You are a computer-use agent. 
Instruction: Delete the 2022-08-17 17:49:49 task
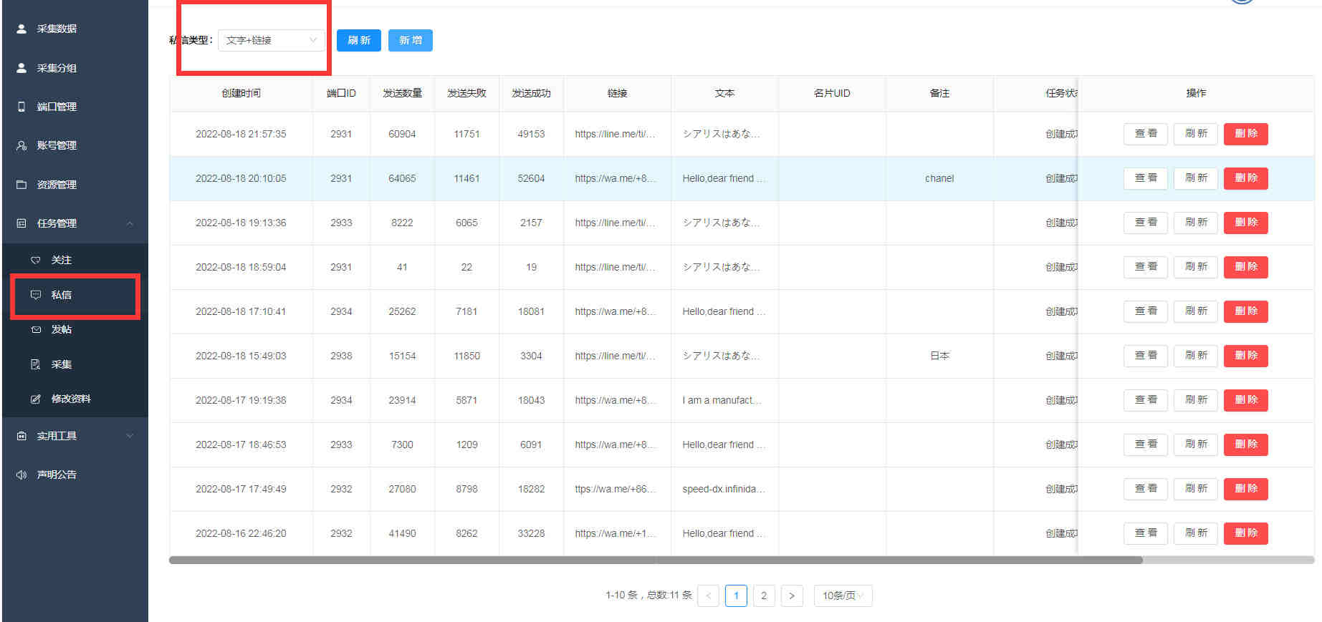[x=1245, y=489]
